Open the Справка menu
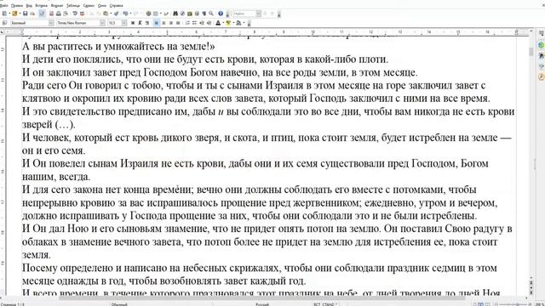Viewport: 545px width, 306px height. click(x=116, y=6)
